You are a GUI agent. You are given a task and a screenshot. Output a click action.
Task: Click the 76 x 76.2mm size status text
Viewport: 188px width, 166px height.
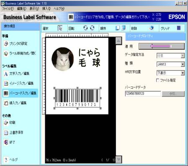61,160
